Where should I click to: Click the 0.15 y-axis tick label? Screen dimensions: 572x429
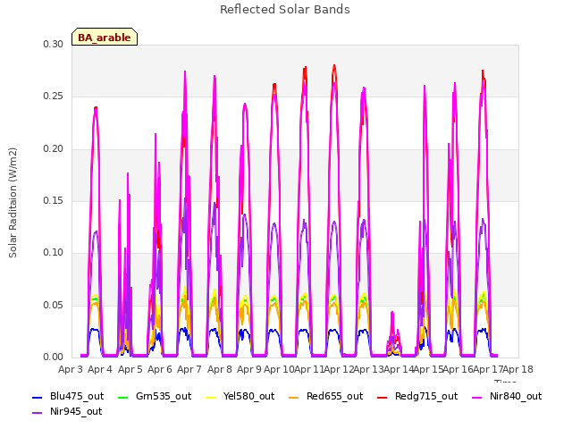[x=54, y=200]
